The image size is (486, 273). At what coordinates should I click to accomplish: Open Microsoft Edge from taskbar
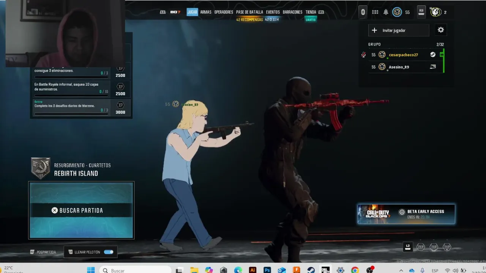coord(238,270)
